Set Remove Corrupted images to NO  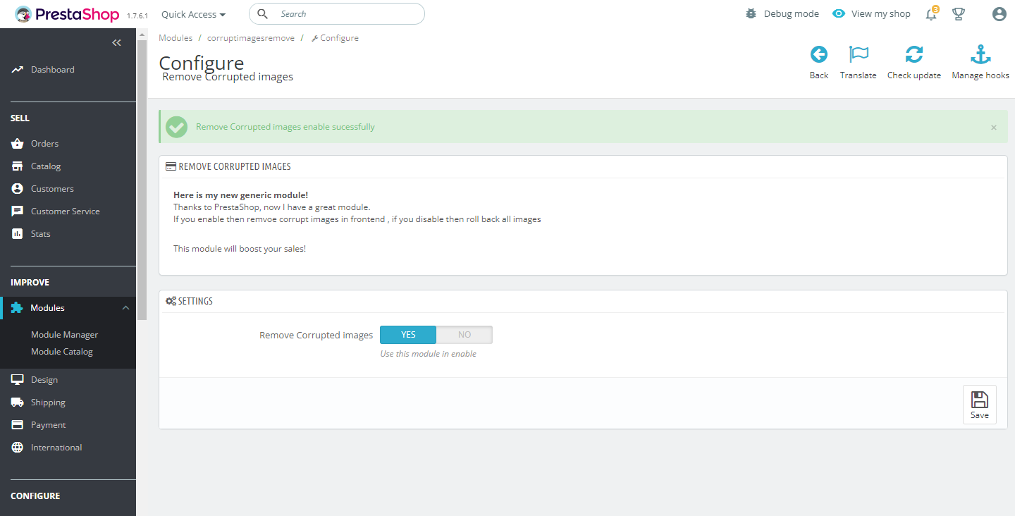[465, 335]
